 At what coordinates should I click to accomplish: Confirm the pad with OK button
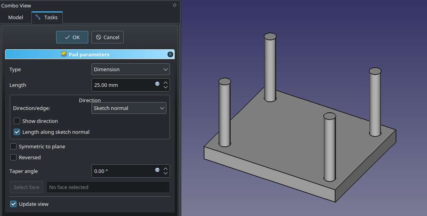pos(72,37)
